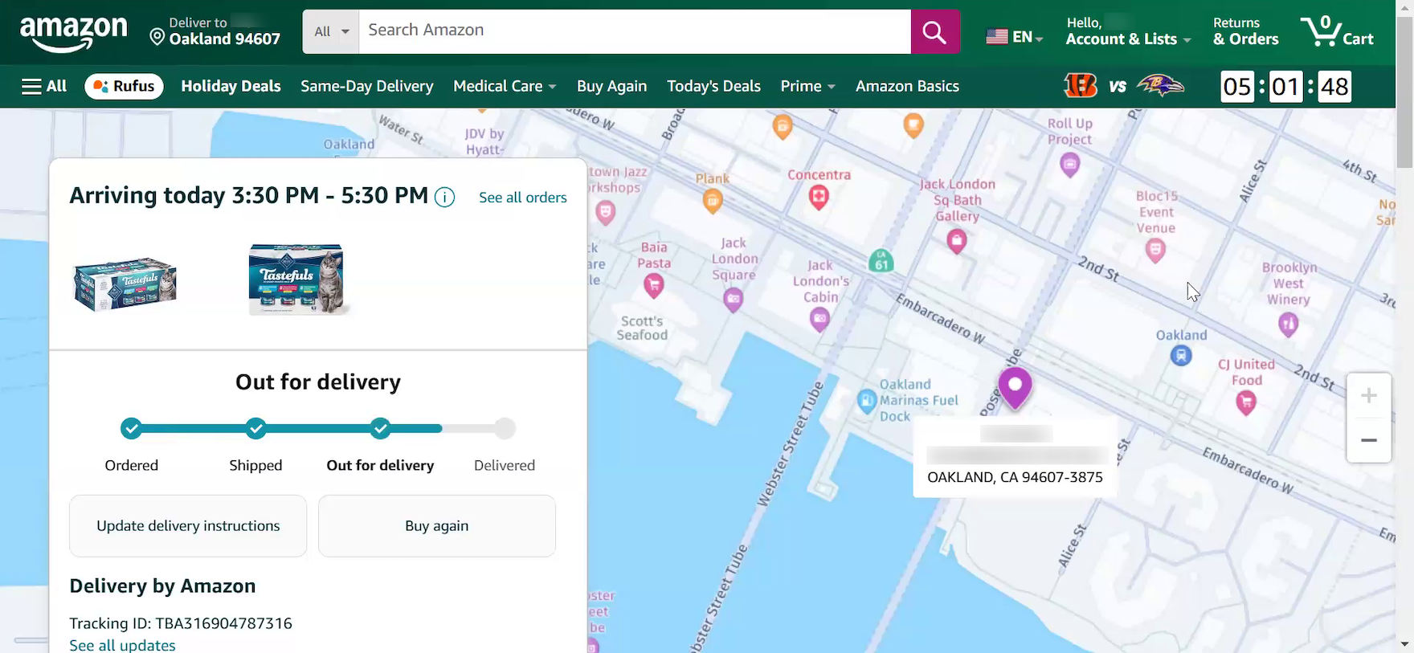
Task: Click Update delivery instructions
Action: coord(188,526)
